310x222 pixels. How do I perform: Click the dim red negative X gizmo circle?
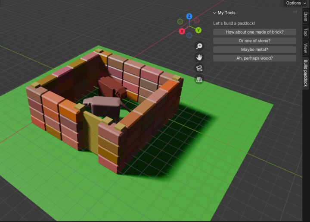196,20
